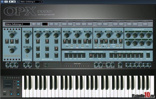Enable the FM-FILT switch

pos(83,55)
